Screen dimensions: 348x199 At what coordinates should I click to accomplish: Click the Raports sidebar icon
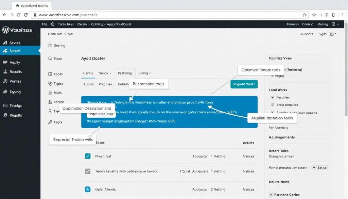pyautogui.click(x=6, y=72)
